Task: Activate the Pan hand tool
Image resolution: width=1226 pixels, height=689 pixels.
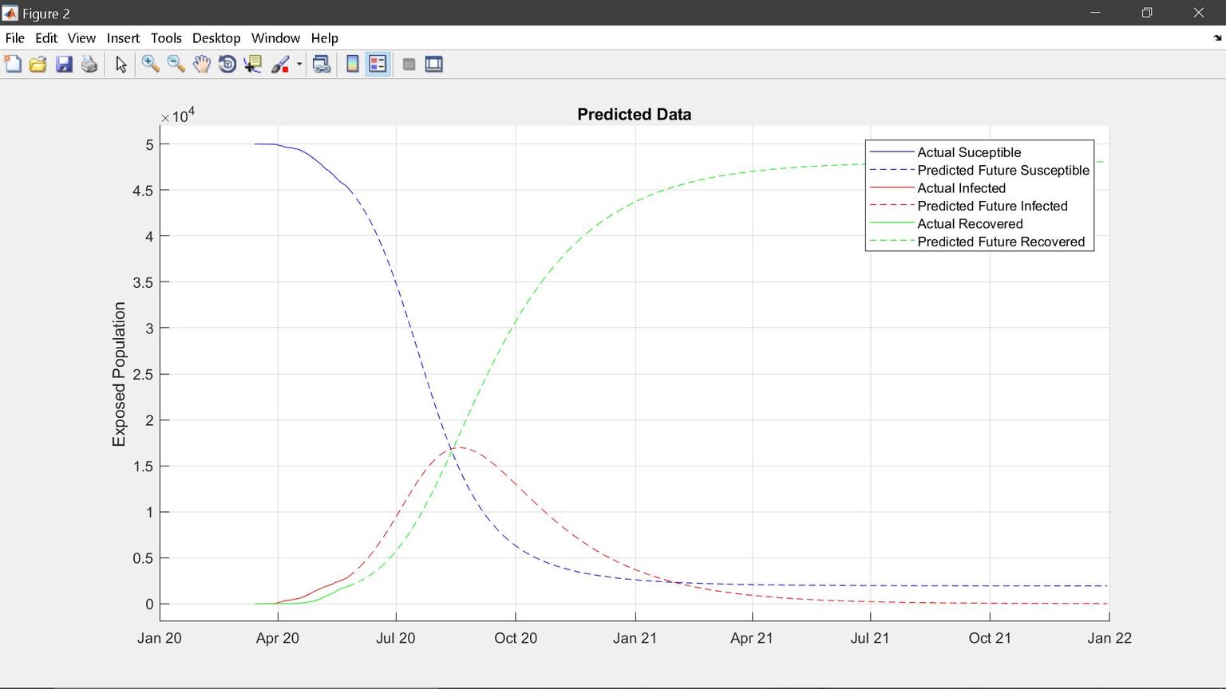Action: pos(201,64)
